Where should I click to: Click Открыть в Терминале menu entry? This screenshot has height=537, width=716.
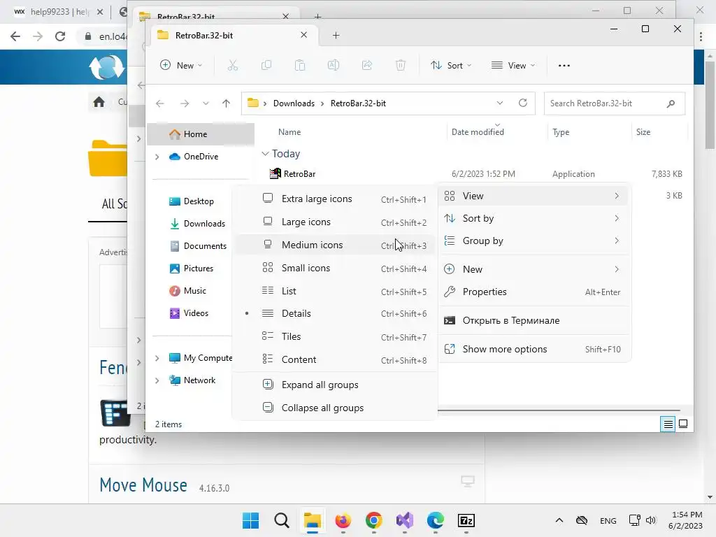point(534,320)
